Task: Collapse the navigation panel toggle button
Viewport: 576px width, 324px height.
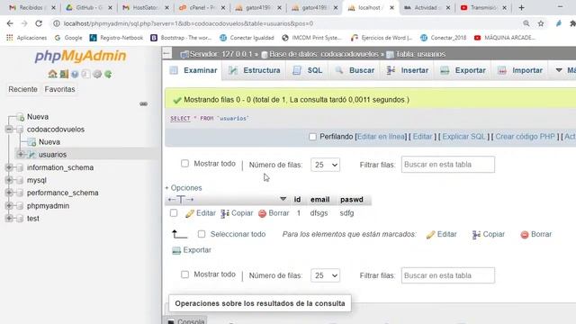Action: pyautogui.click(x=166, y=54)
